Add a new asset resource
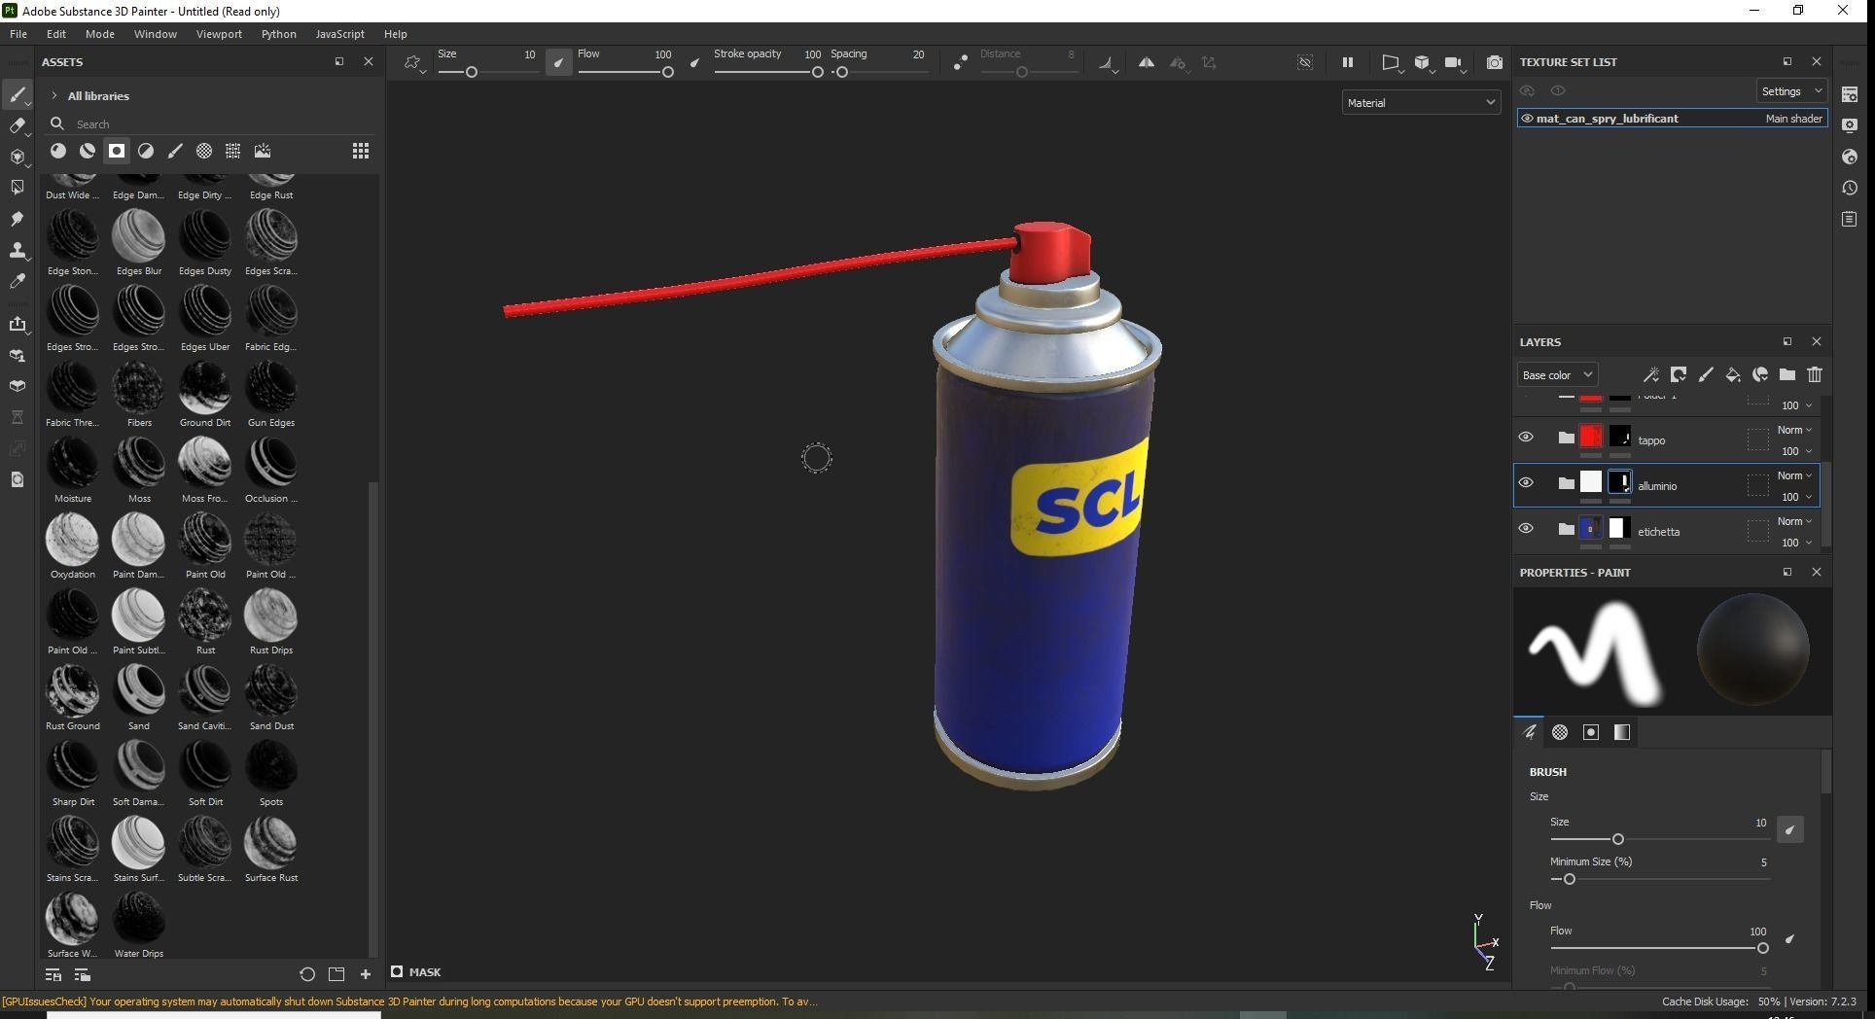The image size is (1875, 1019). pos(366,974)
